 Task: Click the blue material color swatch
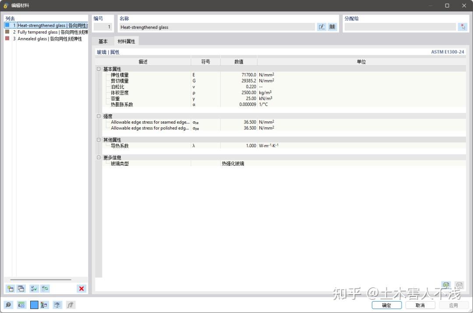tap(35, 305)
